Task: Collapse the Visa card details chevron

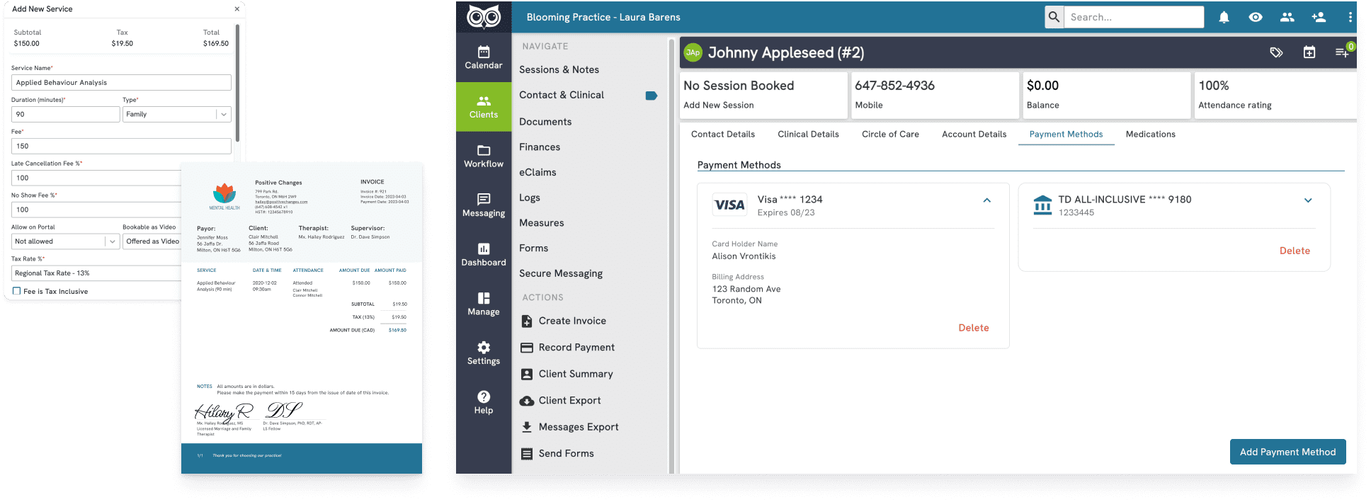Action: (x=986, y=200)
